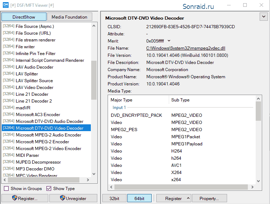Click the filter list vertical scrollbar thumb
This screenshot has width=270, height=204.
coord(94,80)
